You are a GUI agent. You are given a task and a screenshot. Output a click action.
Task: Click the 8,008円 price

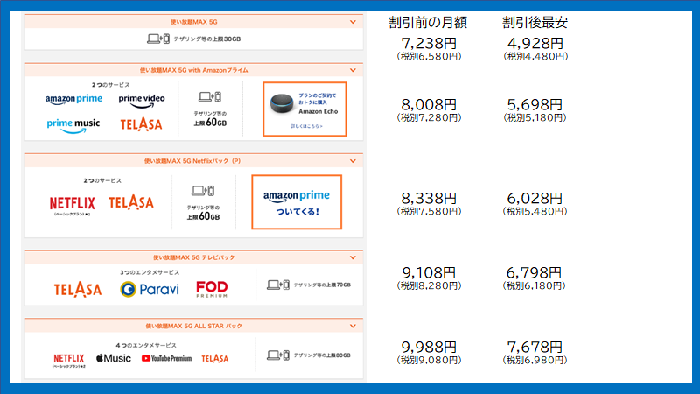pos(429,104)
